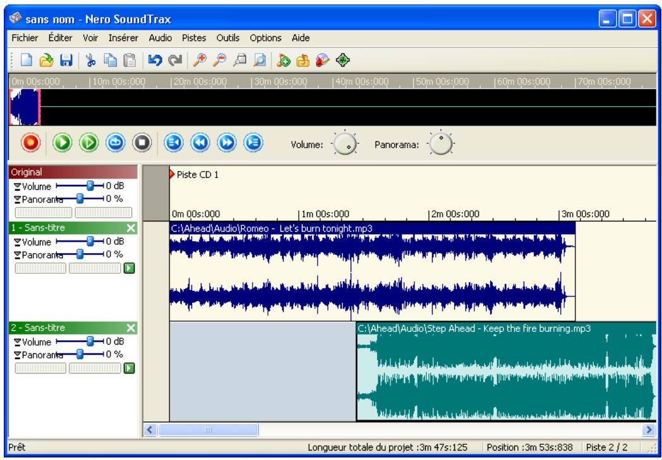Burn project to CD icon
This screenshot has width=662, height=460.
click(323, 61)
